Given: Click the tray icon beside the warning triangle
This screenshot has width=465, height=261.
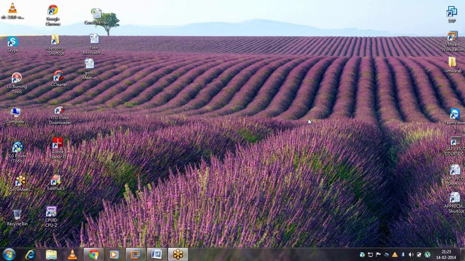Looking at the screenshot, I should (387, 255).
